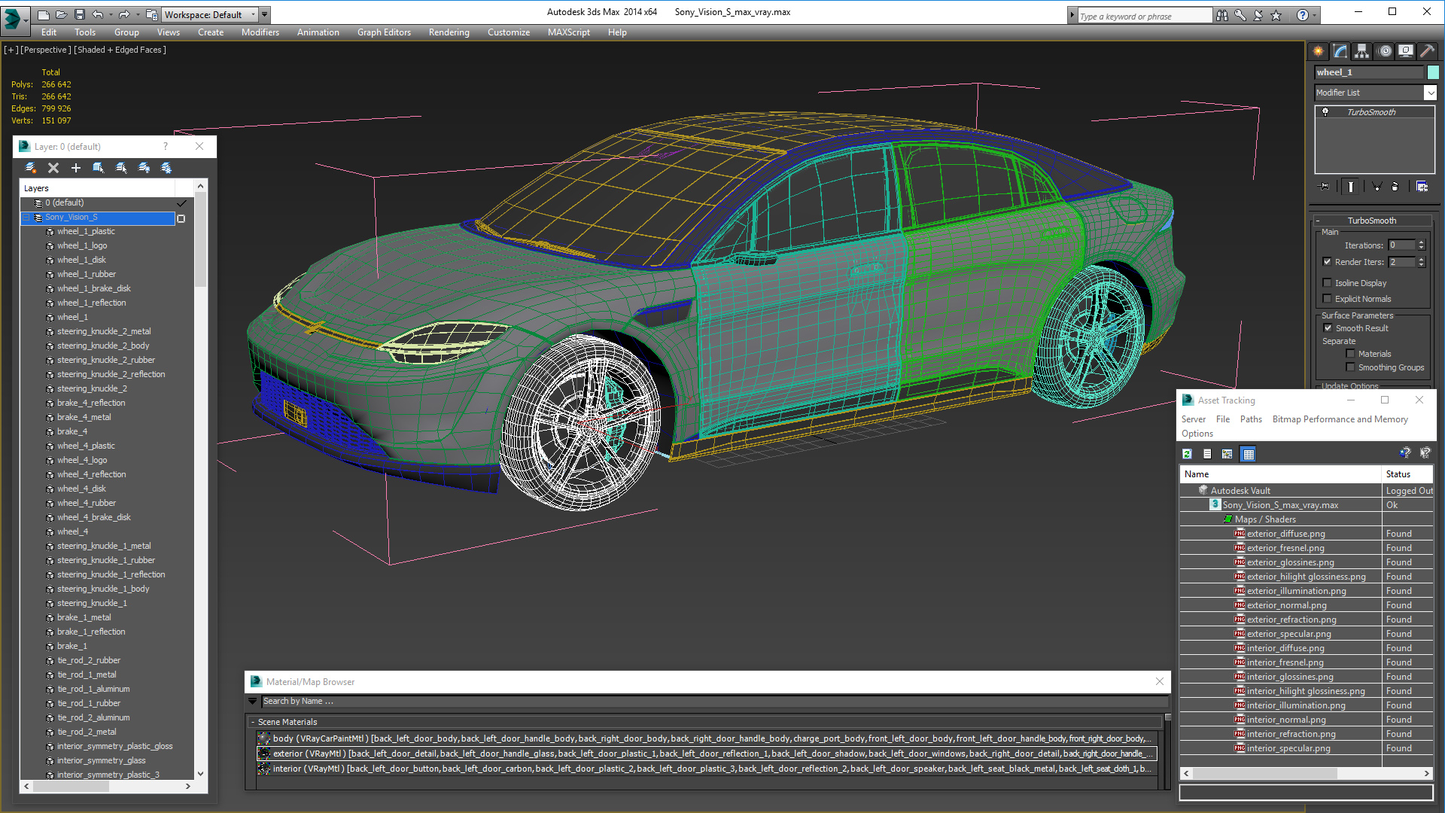Image resolution: width=1445 pixels, height=813 pixels.
Task: Click the Delete Layer X icon
Action: coord(53,168)
